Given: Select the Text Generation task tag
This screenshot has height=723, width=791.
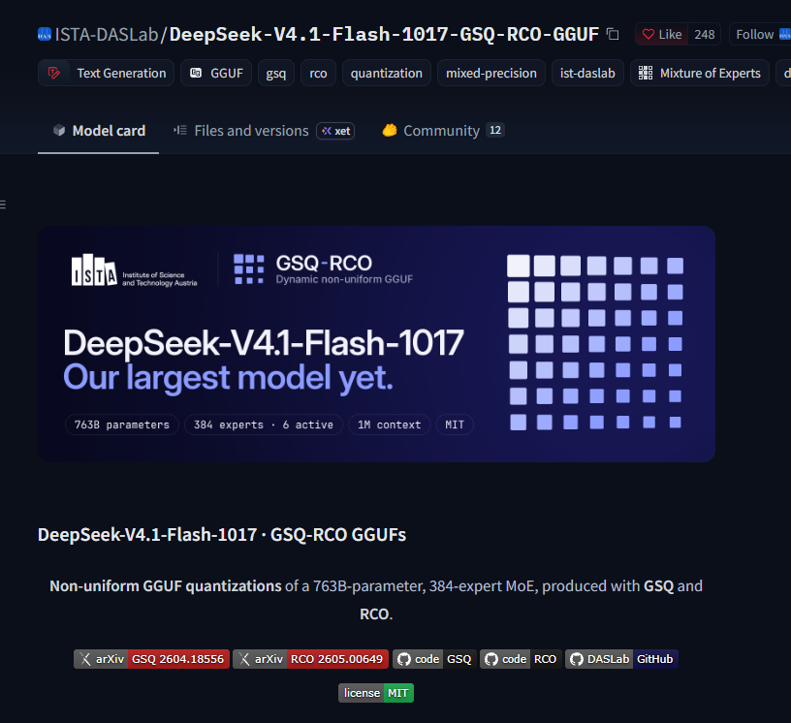Looking at the screenshot, I should (x=106, y=73).
